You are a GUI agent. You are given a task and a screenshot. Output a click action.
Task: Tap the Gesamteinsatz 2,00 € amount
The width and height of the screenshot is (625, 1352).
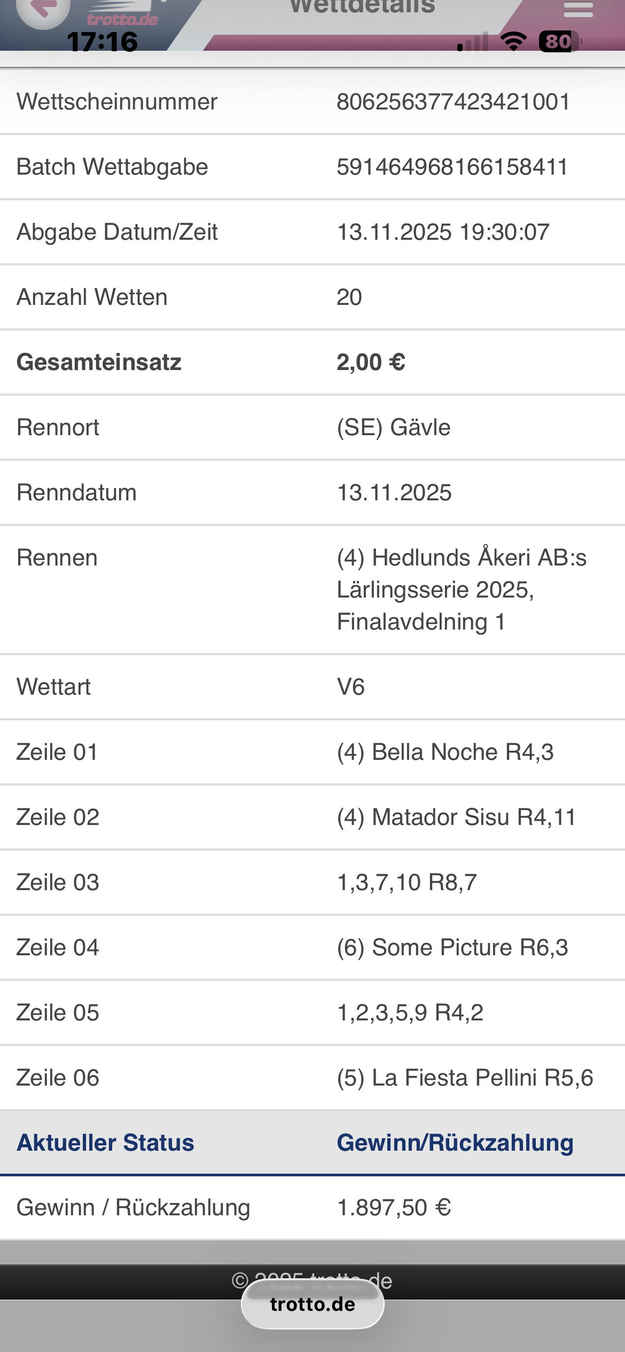click(x=371, y=362)
